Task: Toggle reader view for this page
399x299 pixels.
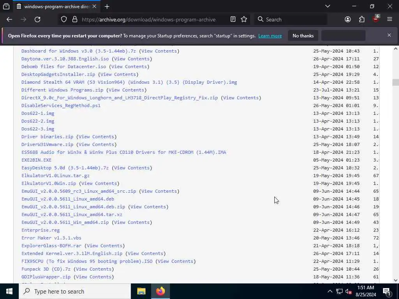Action: tap(233, 19)
